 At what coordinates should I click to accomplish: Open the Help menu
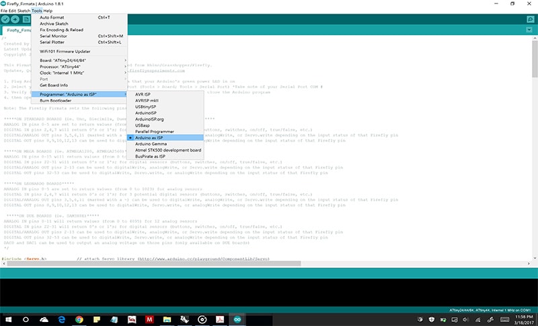[x=48, y=11]
